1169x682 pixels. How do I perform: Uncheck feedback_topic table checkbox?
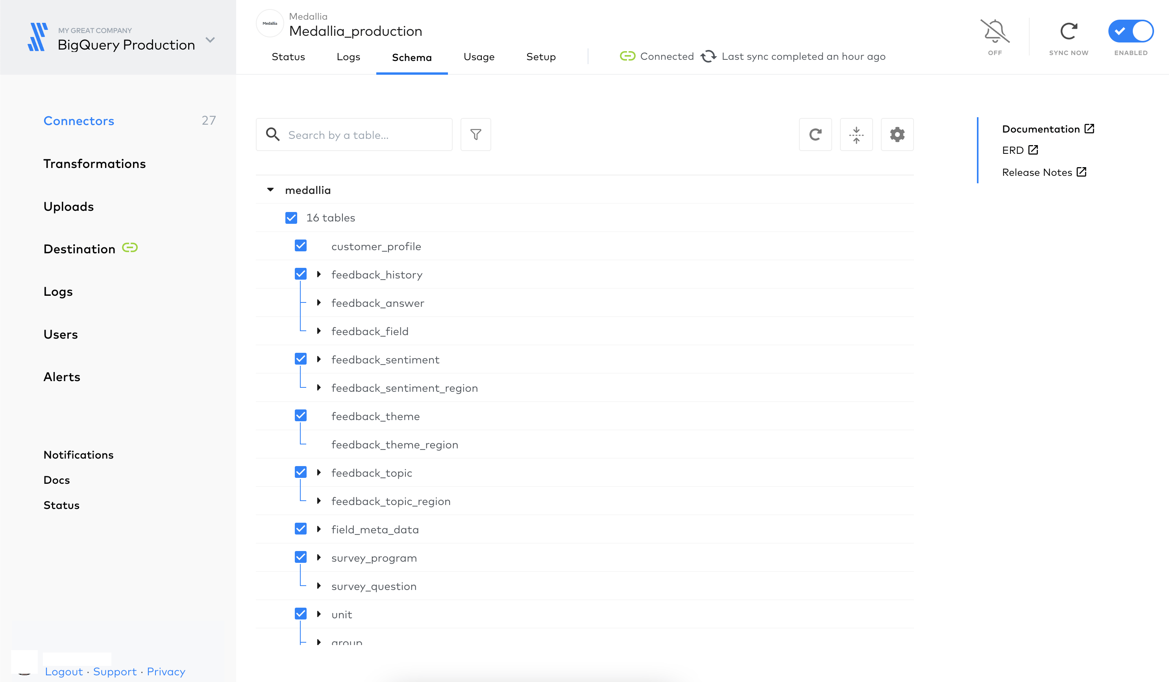301,472
